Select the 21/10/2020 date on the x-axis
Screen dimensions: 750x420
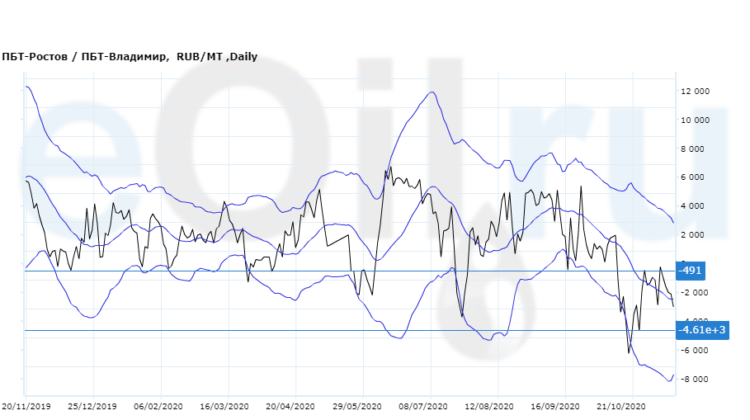click(x=621, y=407)
